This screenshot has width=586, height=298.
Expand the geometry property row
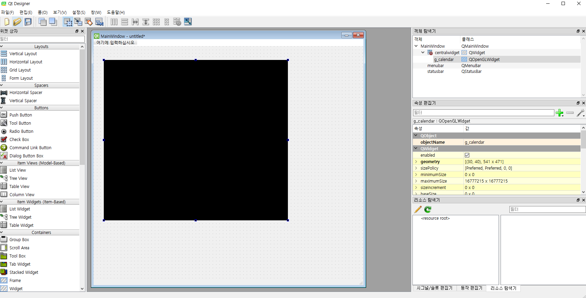pyautogui.click(x=416, y=162)
